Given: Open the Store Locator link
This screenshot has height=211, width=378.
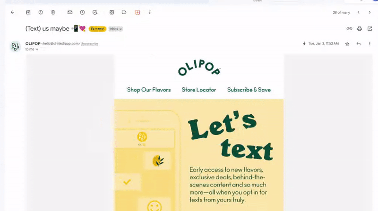Looking at the screenshot, I should pos(199,90).
